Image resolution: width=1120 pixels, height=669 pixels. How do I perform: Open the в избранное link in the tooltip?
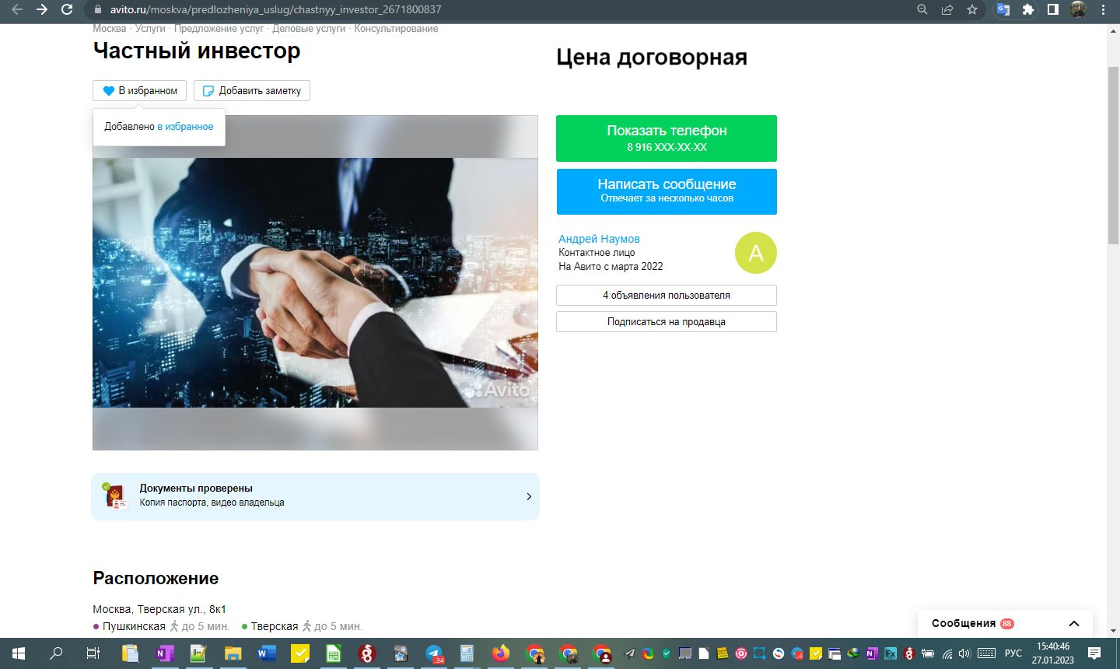click(185, 126)
